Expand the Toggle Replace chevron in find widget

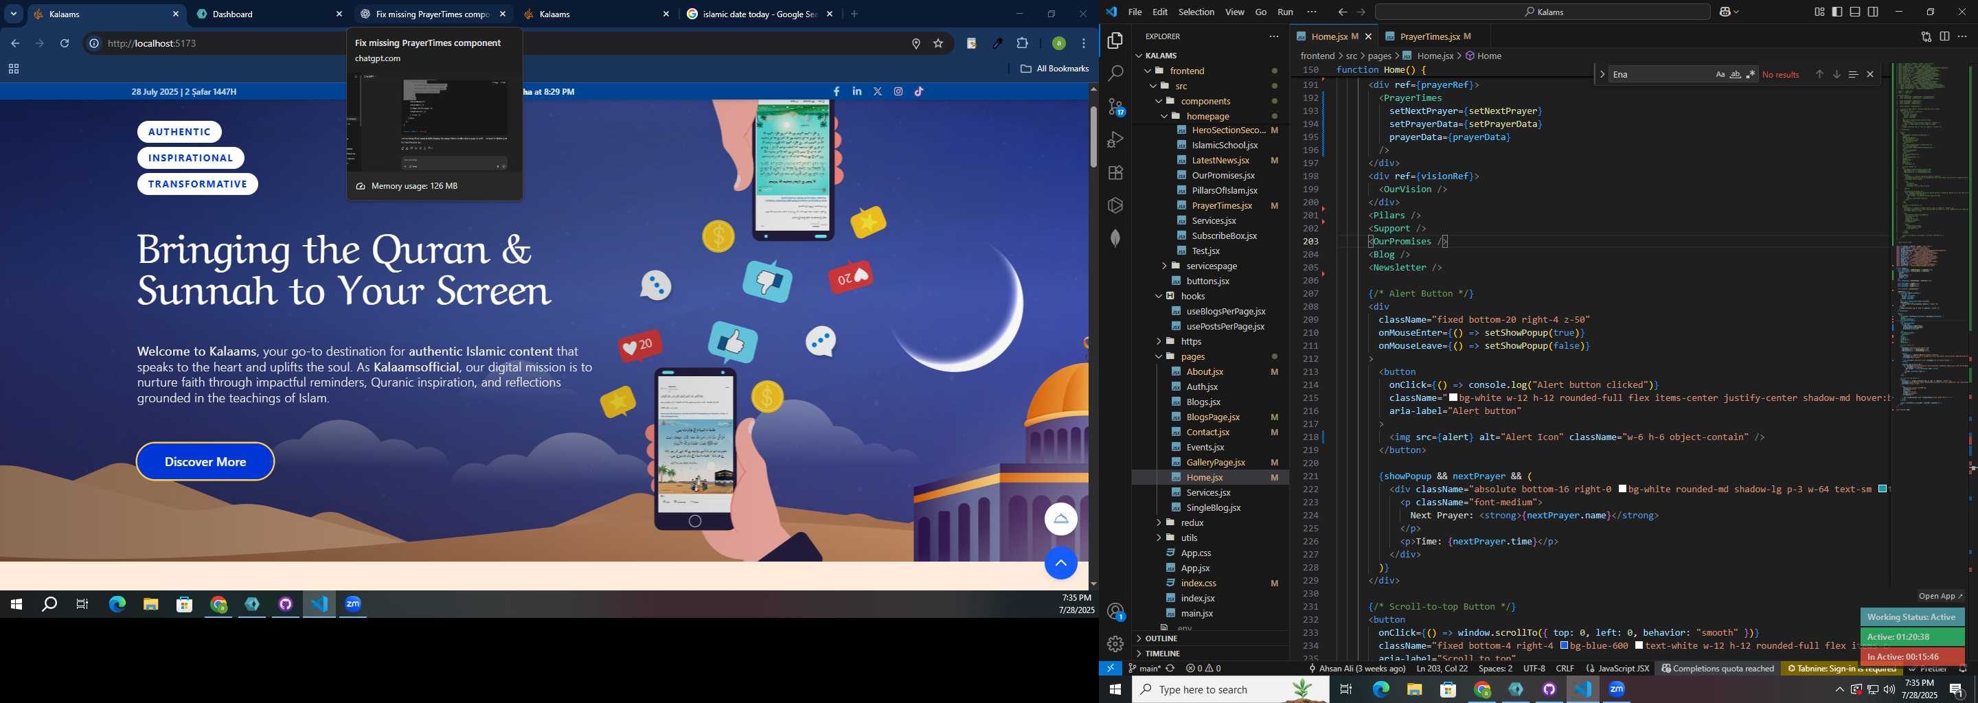1602,74
